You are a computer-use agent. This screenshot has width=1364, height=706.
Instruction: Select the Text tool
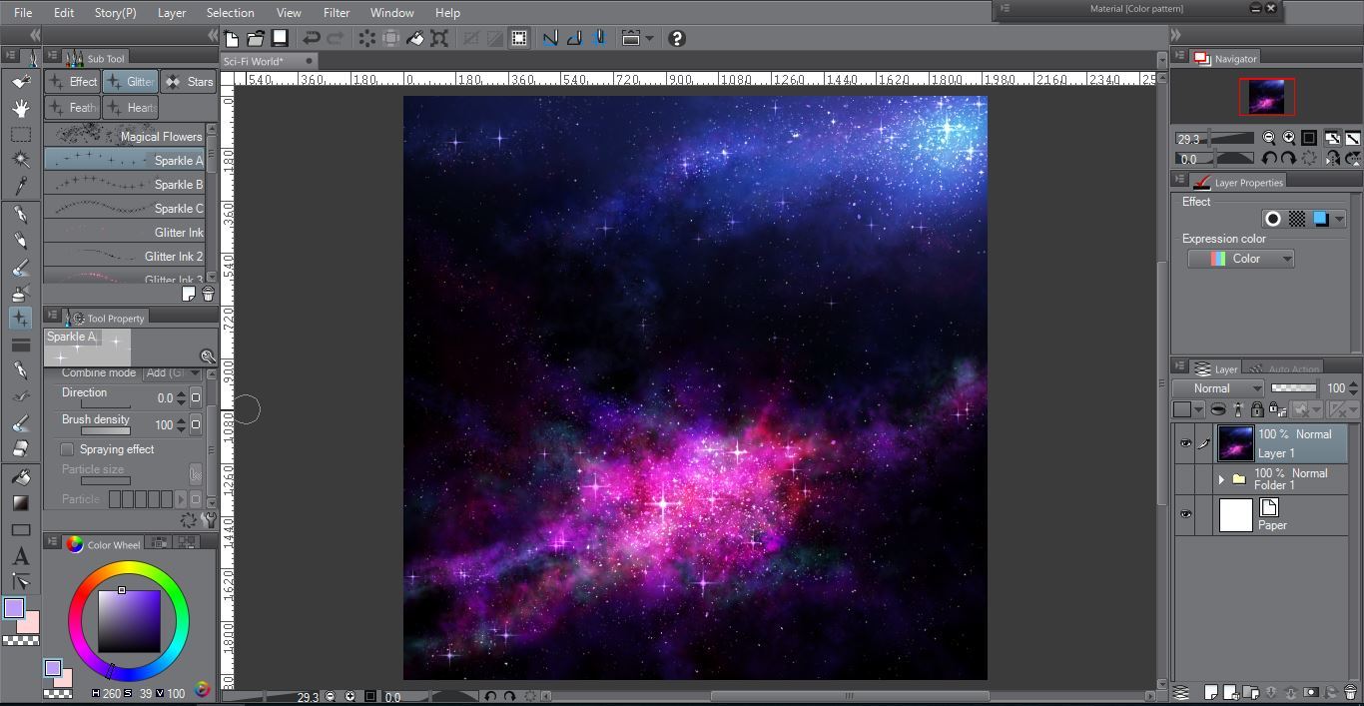pos(20,557)
